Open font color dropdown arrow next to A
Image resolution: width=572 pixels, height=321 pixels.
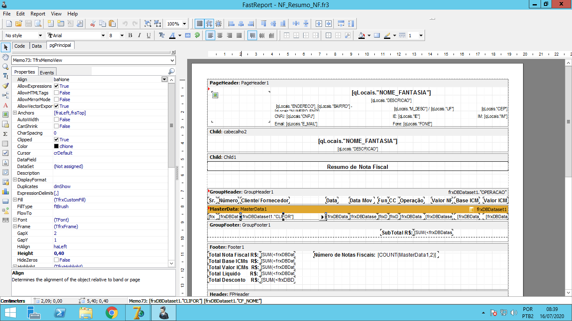pos(180,36)
